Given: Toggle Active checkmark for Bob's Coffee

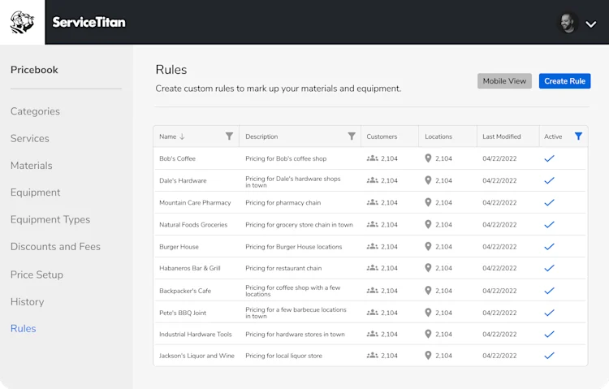Looking at the screenshot, I should pyautogui.click(x=549, y=158).
